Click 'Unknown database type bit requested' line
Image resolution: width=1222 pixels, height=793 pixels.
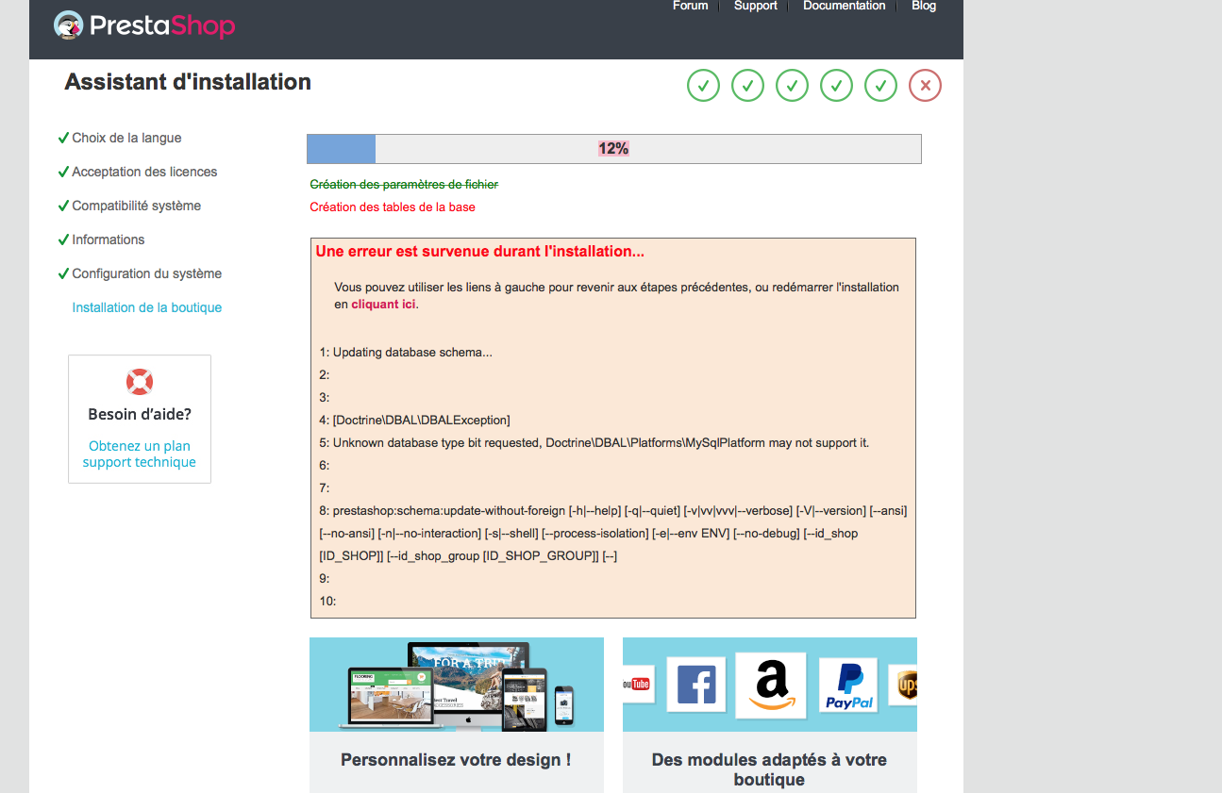(x=594, y=443)
